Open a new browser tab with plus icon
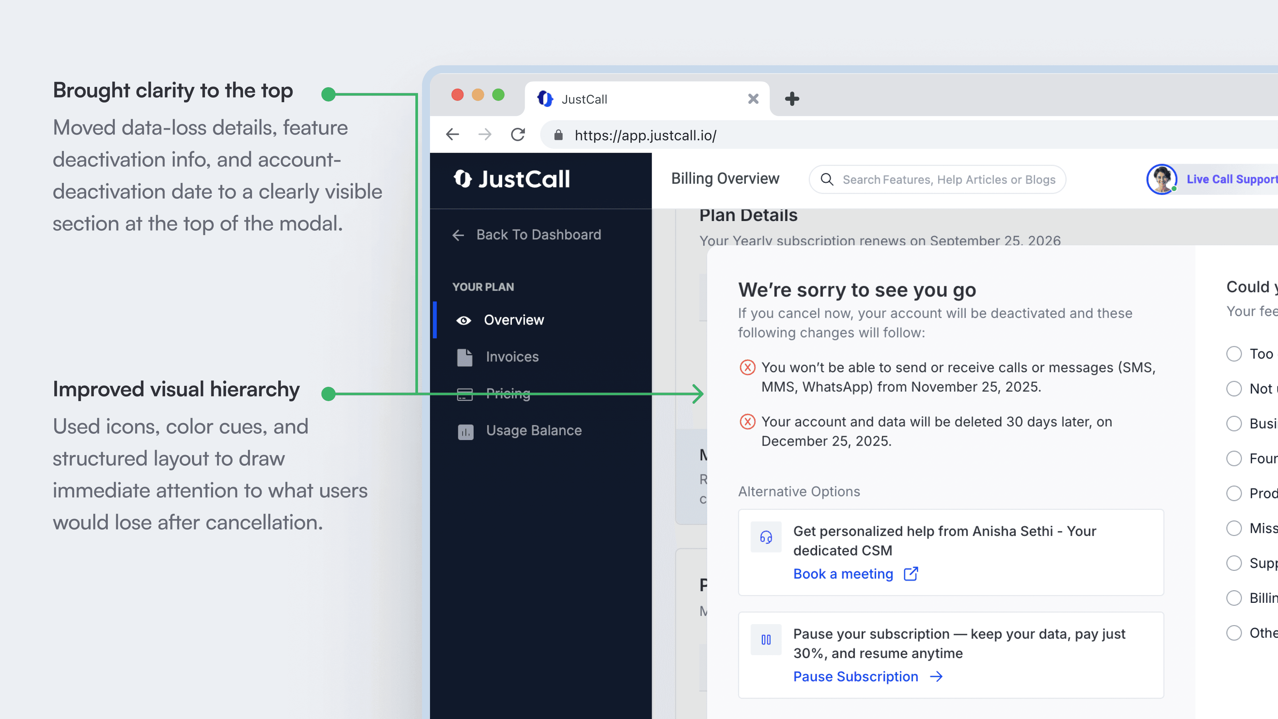This screenshot has height=719, width=1278. pyautogui.click(x=792, y=99)
